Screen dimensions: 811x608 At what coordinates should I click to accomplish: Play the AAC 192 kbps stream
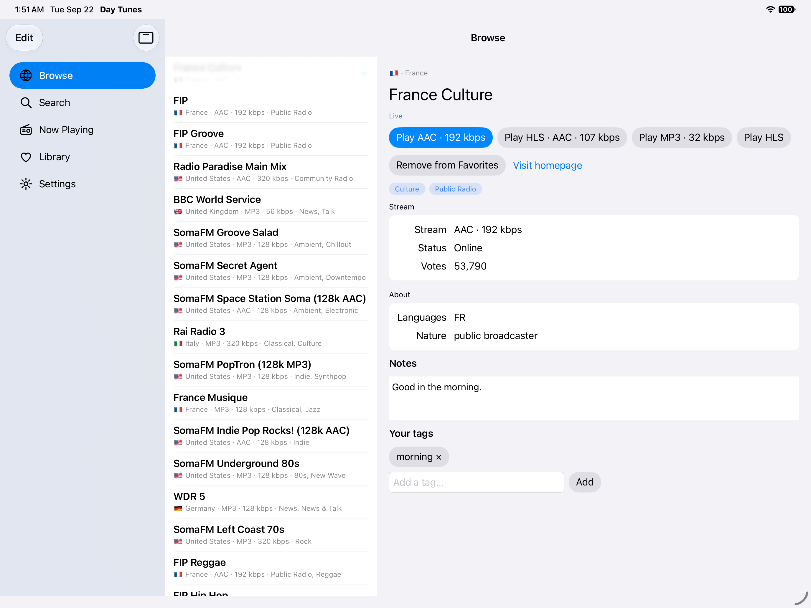coord(440,138)
